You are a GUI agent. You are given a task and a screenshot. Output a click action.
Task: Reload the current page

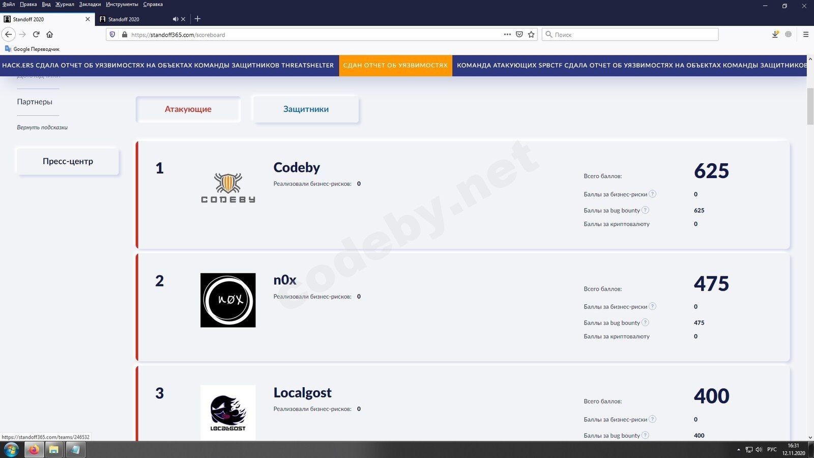point(36,35)
